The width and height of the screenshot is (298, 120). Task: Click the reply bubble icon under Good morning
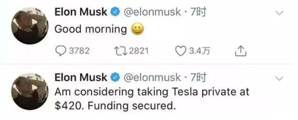[x=60, y=51]
